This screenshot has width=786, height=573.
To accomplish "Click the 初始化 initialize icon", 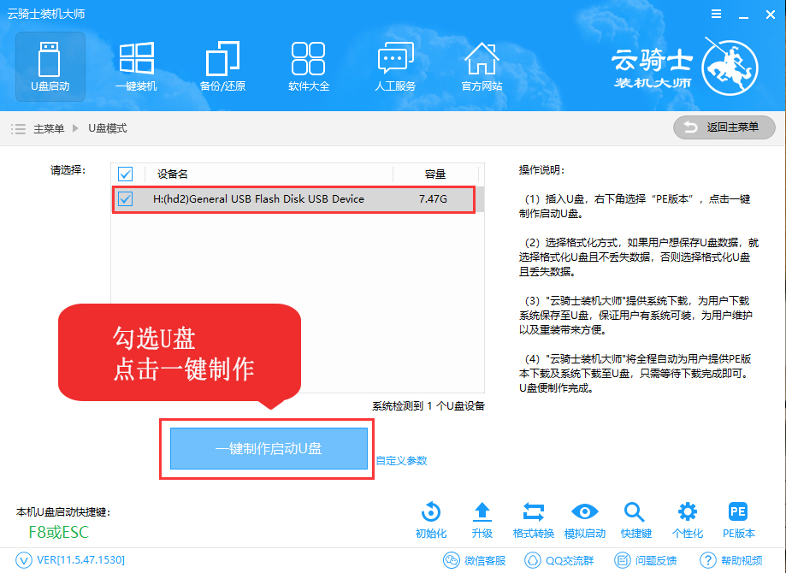I will click(431, 520).
